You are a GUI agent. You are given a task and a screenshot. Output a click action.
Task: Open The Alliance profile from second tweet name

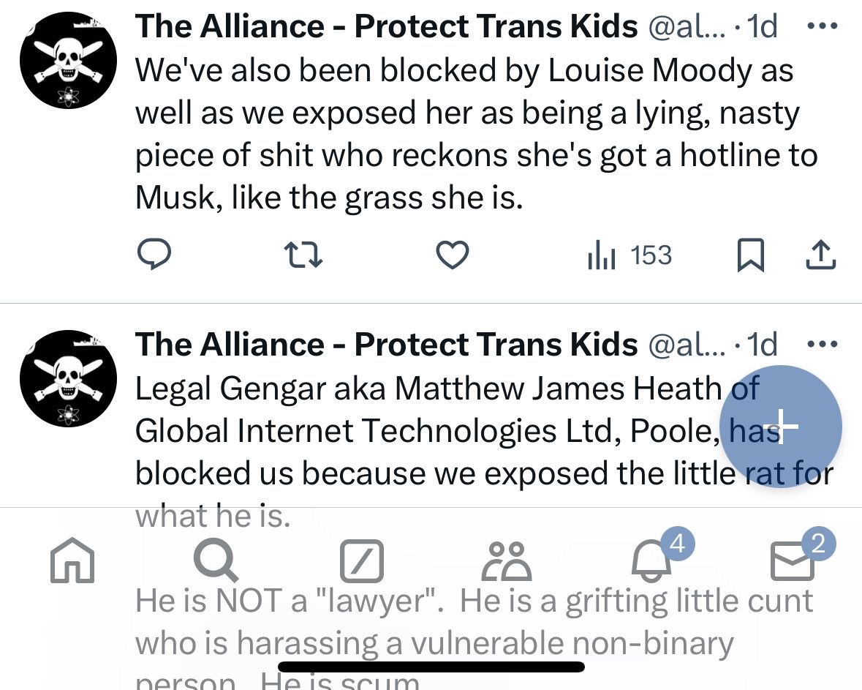pos(386,345)
